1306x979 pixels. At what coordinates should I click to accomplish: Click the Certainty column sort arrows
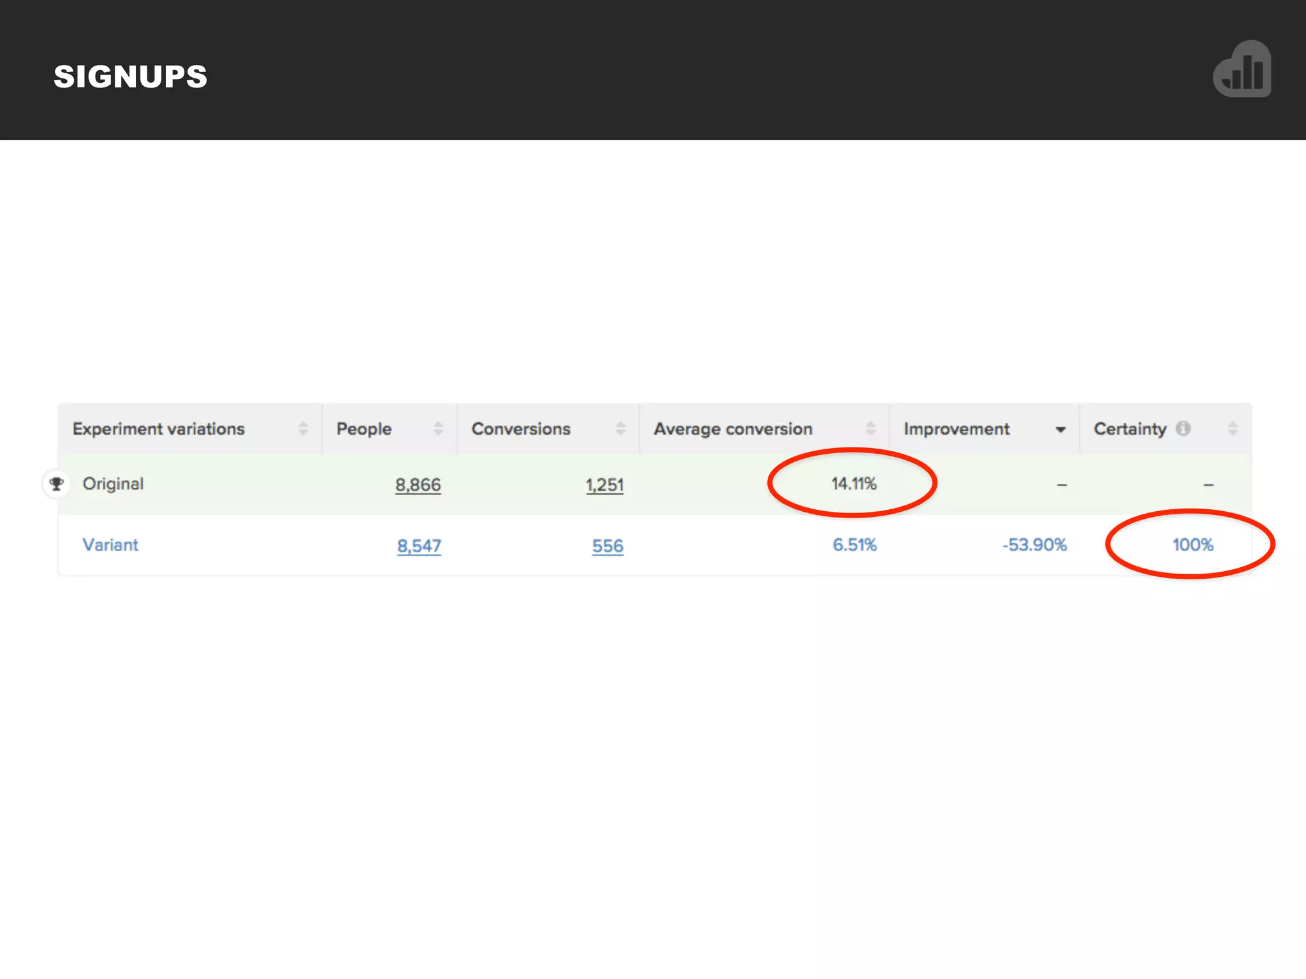pyautogui.click(x=1233, y=429)
